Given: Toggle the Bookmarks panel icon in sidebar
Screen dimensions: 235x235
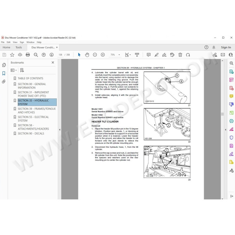Looking at the screenshot, I should (x=4, y=73).
